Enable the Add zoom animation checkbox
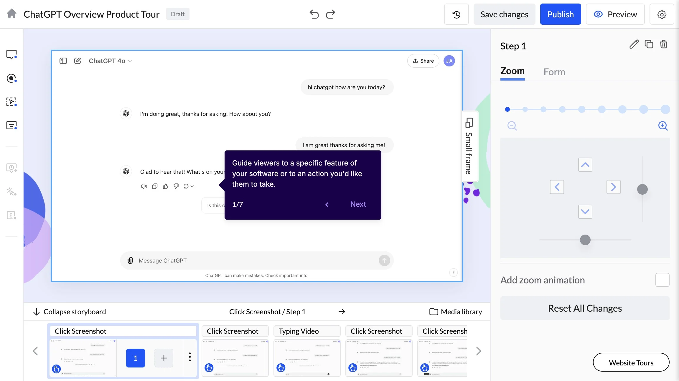The width and height of the screenshot is (679, 381). point(662,280)
